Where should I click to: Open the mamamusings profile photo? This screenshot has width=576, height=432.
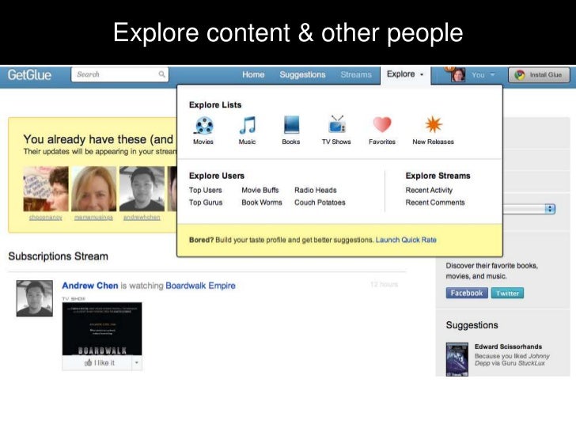(93, 189)
